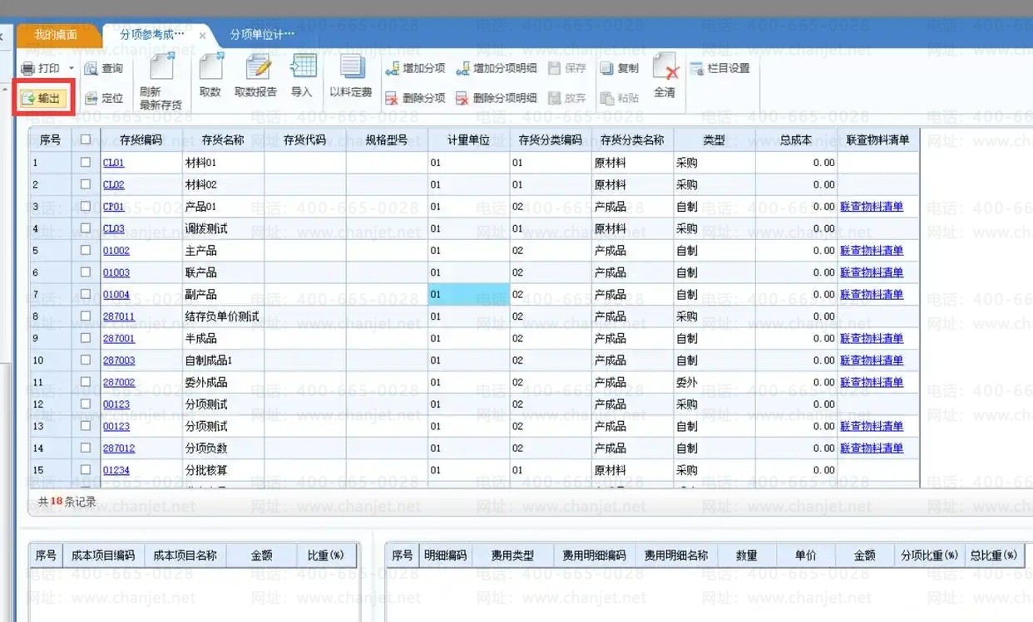Click the 查询 query icon
The height and width of the screenshot is (622, 1033).
pyautogui.click(x=91, y=69)
